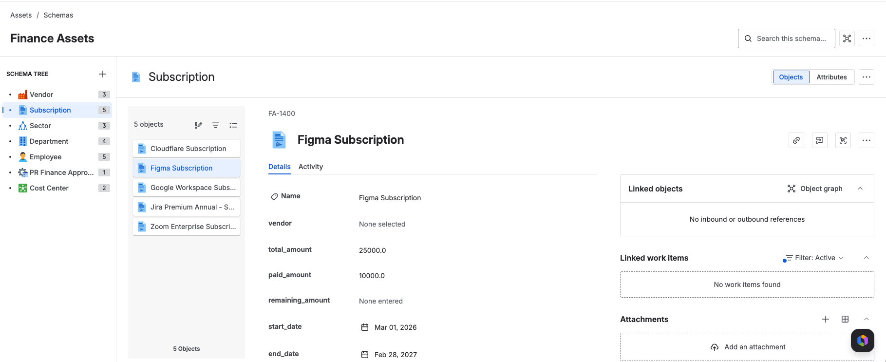Show QR code for Figma Subscription
The image size is (886, 362).
[x=843, y=140]
